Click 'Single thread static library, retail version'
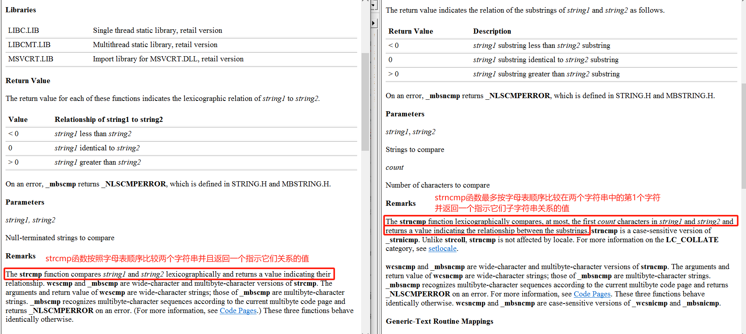 click(158, 30)
